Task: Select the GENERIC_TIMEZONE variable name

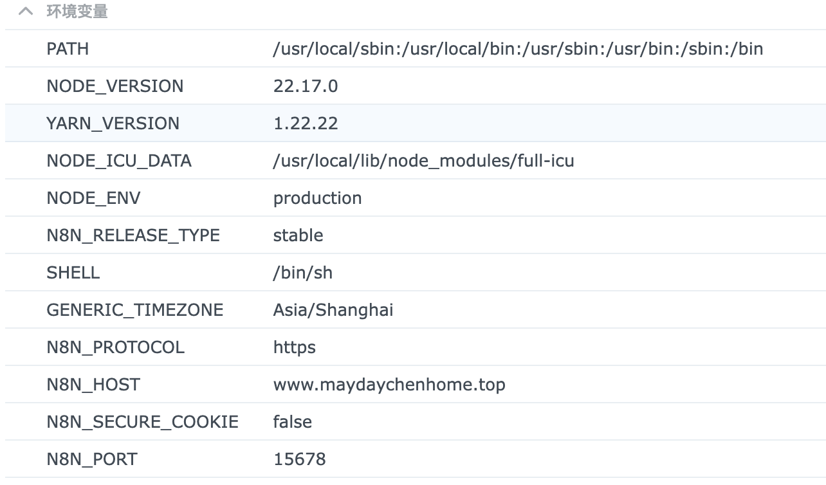Action: tap(134, 310)
